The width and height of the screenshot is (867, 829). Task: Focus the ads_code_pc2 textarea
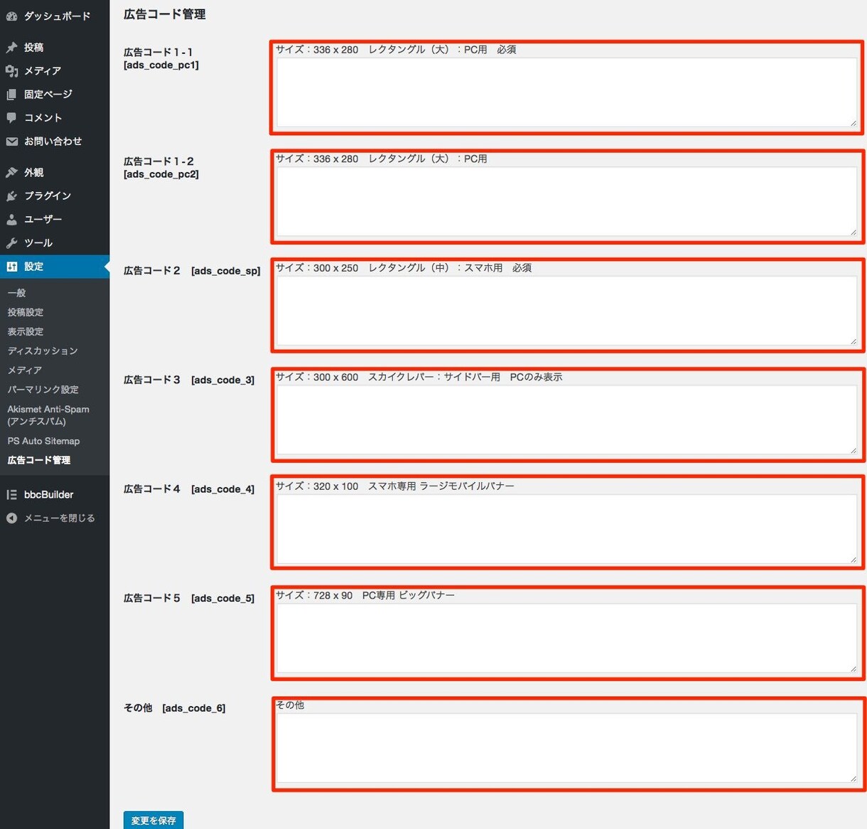coord(567,201)
